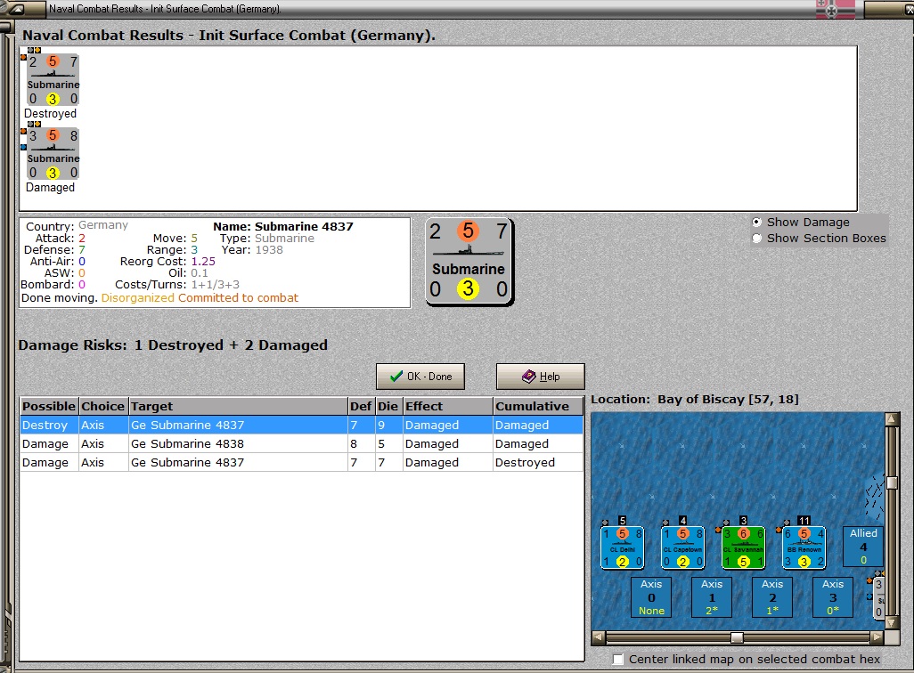Click the Effect column header
Image resolution: width=914 pixels, height=673 pixels.
tap(447, 406)
